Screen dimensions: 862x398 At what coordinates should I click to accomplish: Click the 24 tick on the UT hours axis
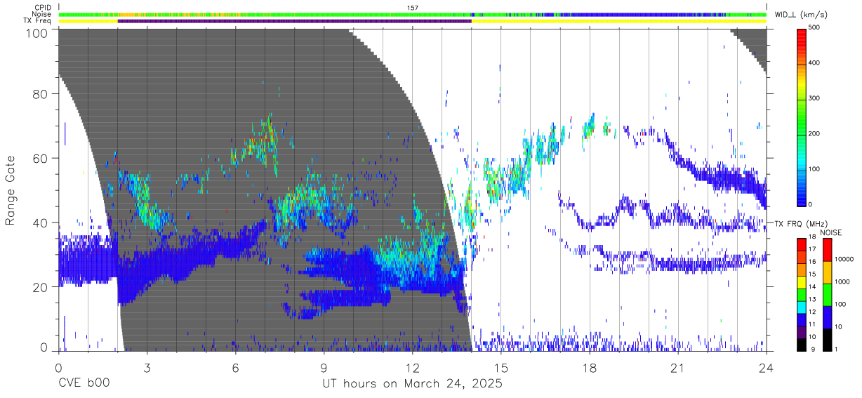click(x=767, y=367)
